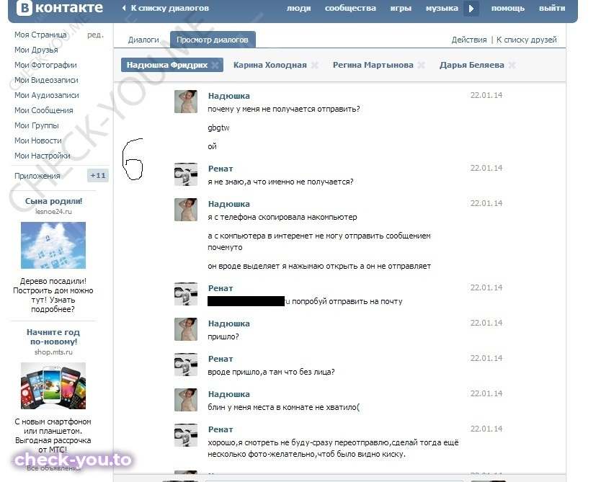Open Регина Мартынова dialog tab
The height and width of the screenshot is (482, 614).
[x=373, y=65]
